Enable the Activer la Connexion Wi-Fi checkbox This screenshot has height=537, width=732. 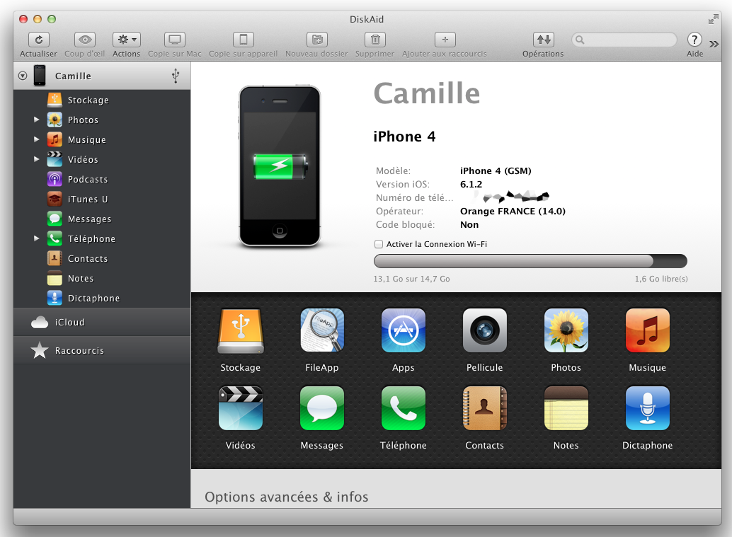(x=379, y=244)
